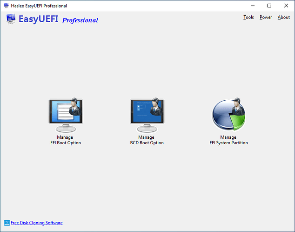Image resolution: width=295 pixels, height=232 pixels.
Task: Follow the Free Disk Cloning Software link
Action: coord(37,223)
